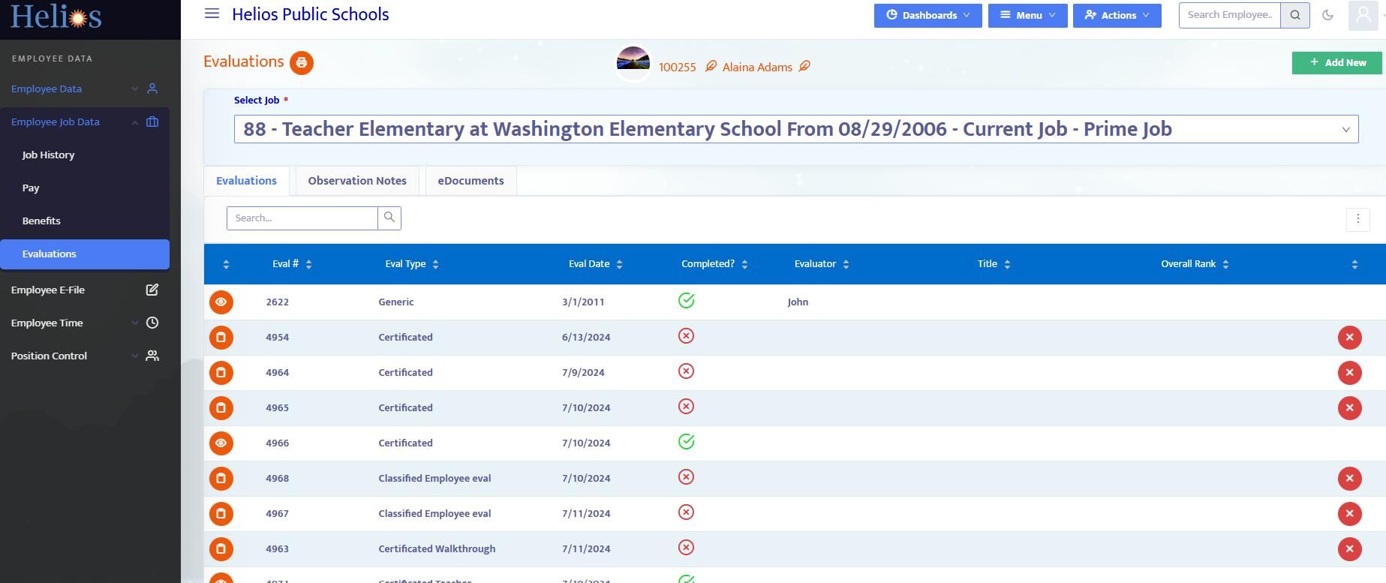1386x583 pixels.
Task: Open the Menu dropdown button
Action: [1027, 15]
